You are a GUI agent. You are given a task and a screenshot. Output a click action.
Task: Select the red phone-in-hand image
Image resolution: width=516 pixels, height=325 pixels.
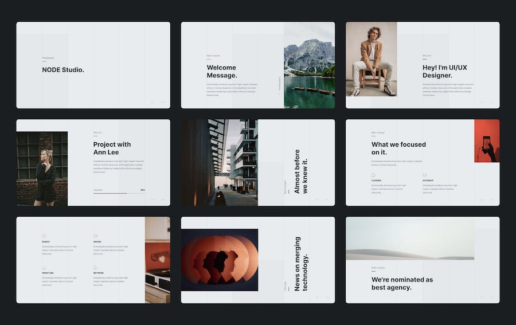(487, 141)
